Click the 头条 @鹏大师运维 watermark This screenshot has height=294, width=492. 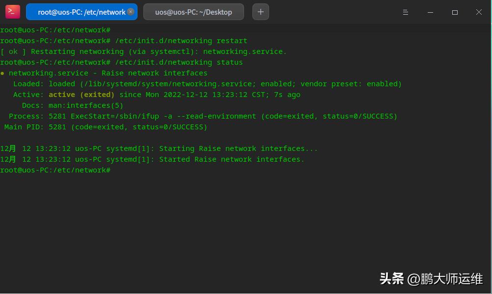point(431,279)
